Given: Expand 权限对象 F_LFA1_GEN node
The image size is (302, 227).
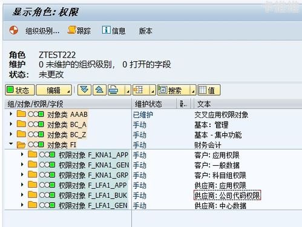Looking at the screenshot, I should point(22,205).
